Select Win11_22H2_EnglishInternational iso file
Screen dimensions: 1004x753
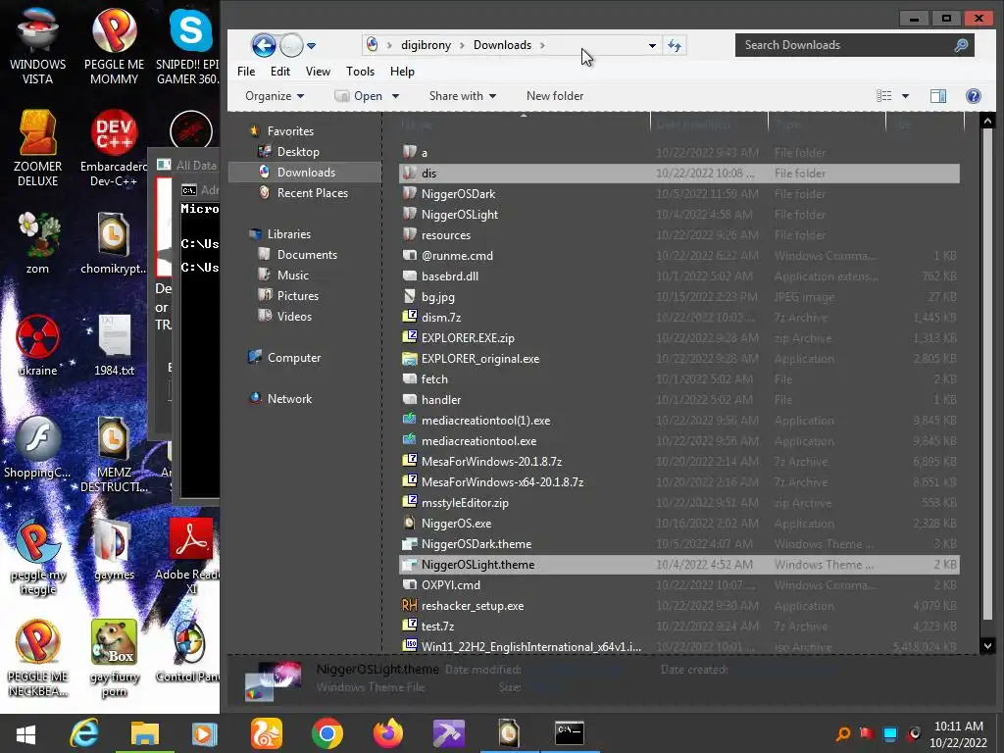[678, 647]
